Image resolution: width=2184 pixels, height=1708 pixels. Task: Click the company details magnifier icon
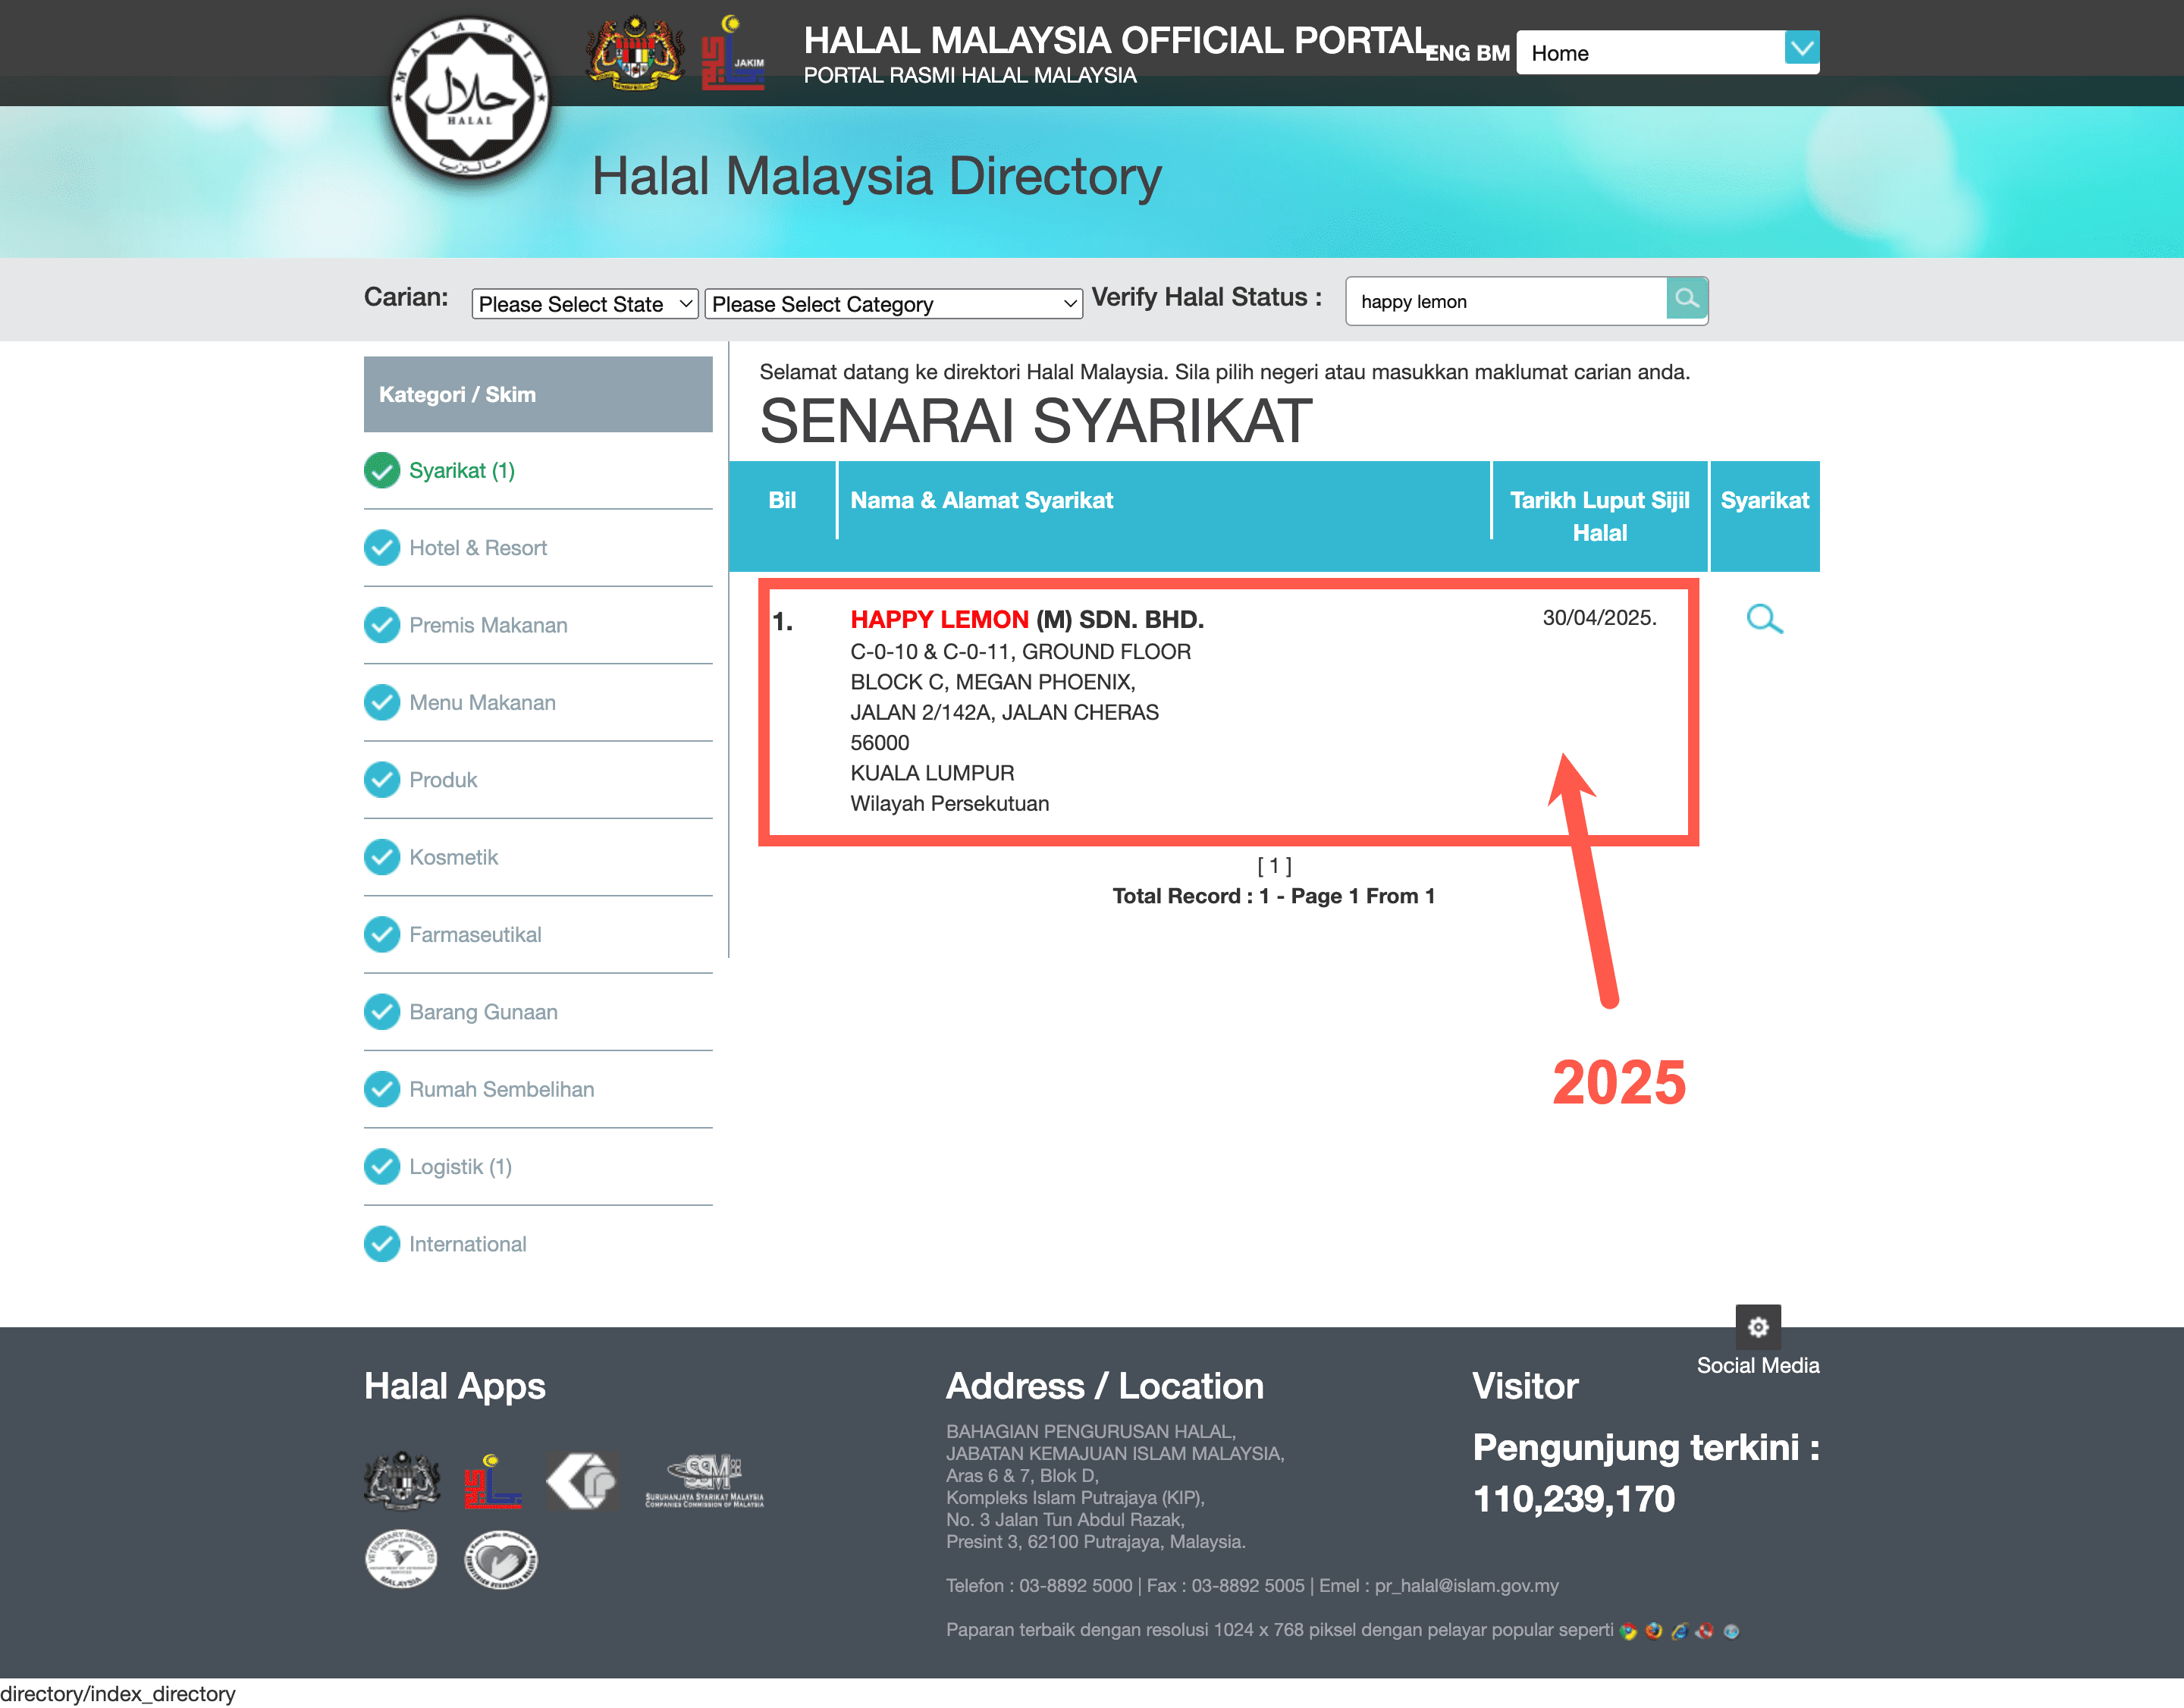click(x=1764, y=619)
